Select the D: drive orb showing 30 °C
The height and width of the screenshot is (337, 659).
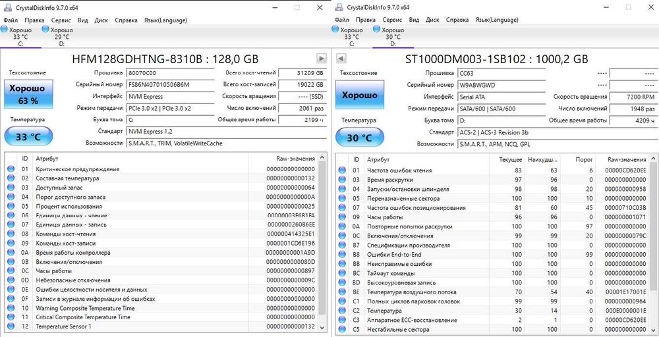click(376, 30)
